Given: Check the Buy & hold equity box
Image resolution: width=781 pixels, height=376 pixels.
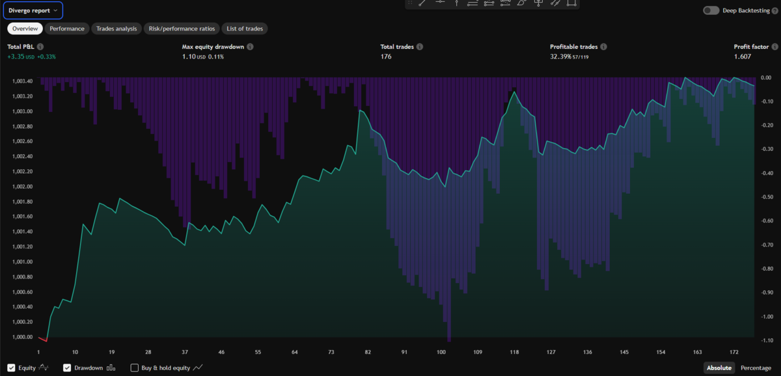Looking at the screenshot, I should 135,368.
